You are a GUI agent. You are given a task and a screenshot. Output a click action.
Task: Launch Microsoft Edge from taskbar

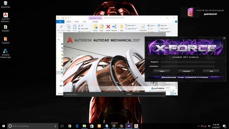click(x=77, y=126)
